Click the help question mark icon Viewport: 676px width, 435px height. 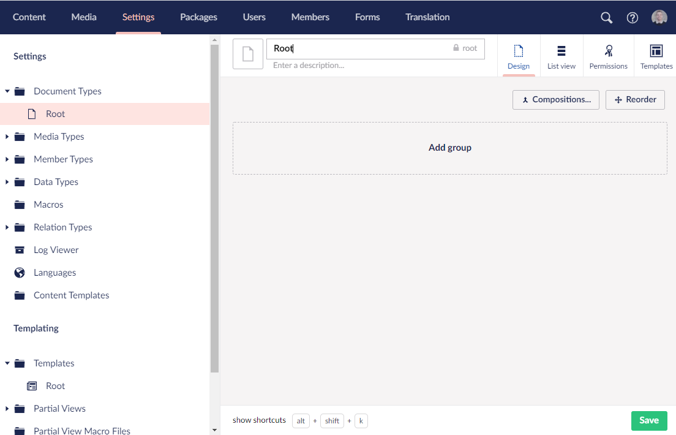[633, 18]
